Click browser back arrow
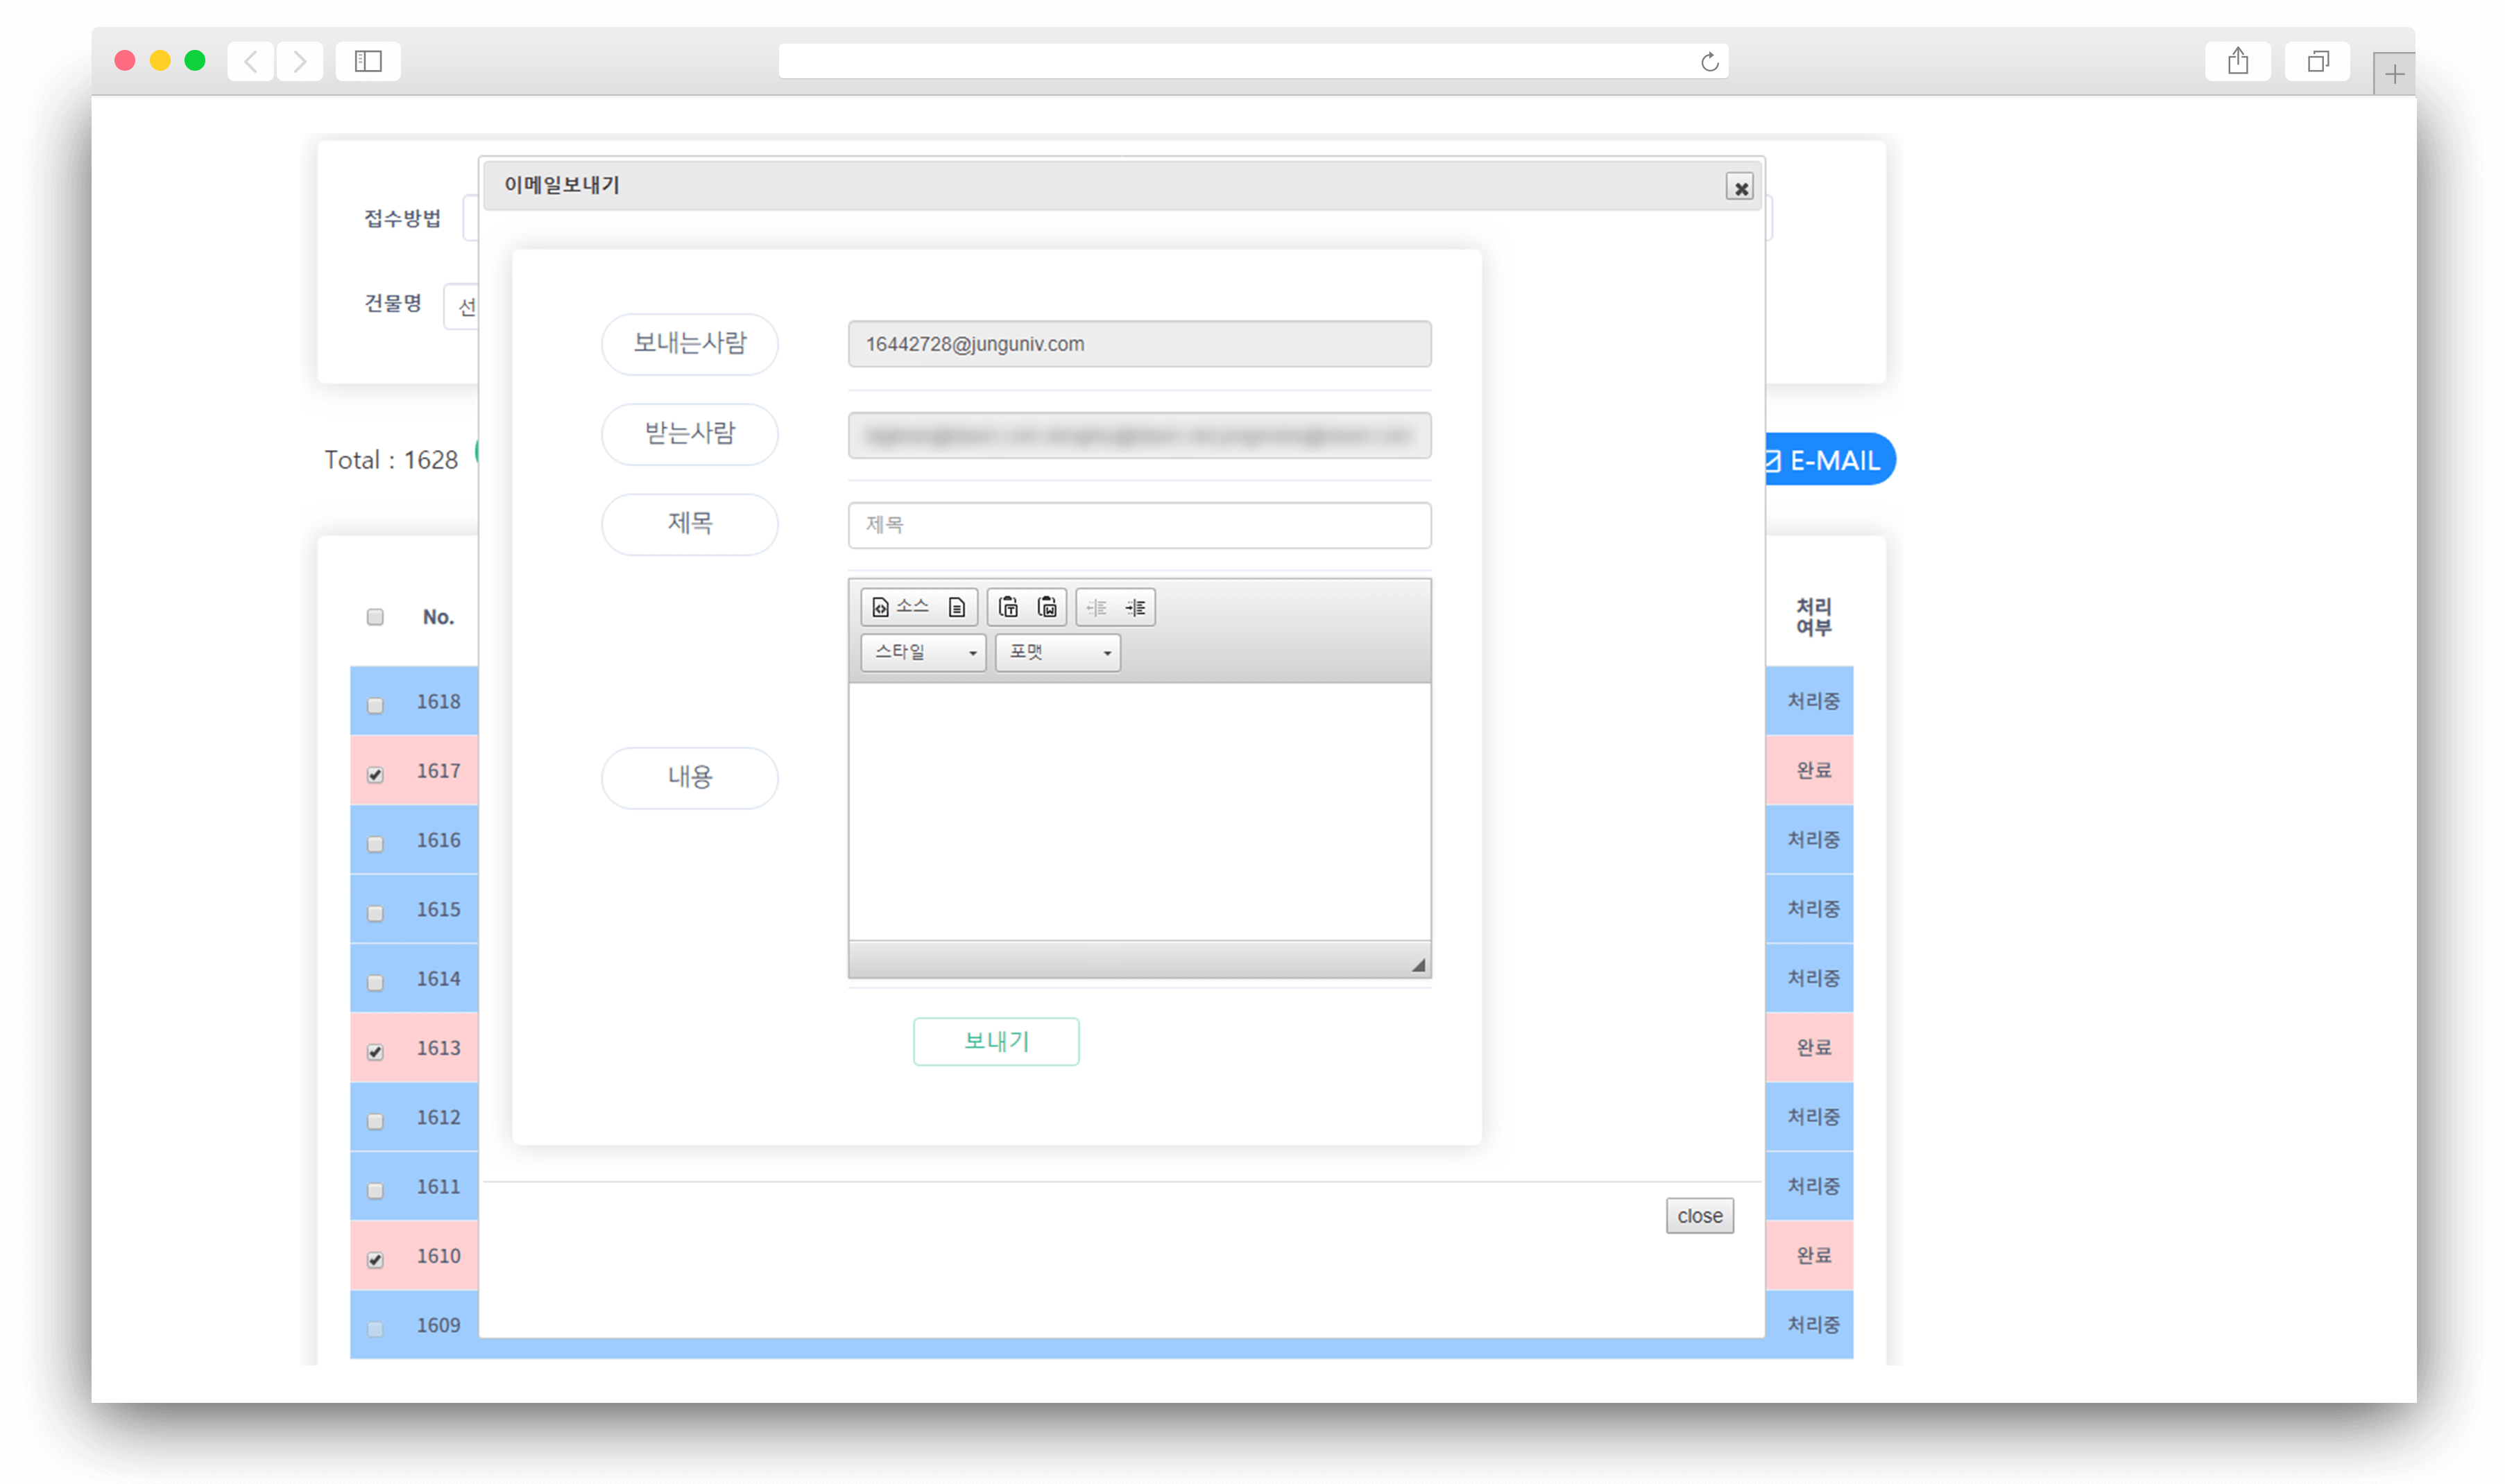 click(x=250, y=62)
